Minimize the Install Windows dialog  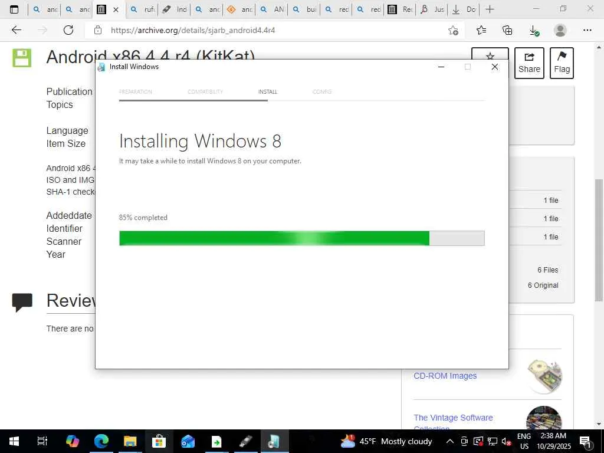pyautogui.click(x=441, y=67)
